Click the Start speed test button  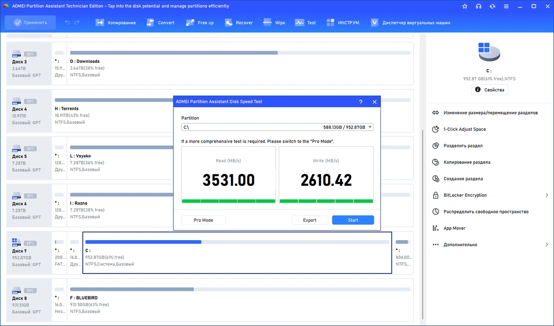point(353,220)
